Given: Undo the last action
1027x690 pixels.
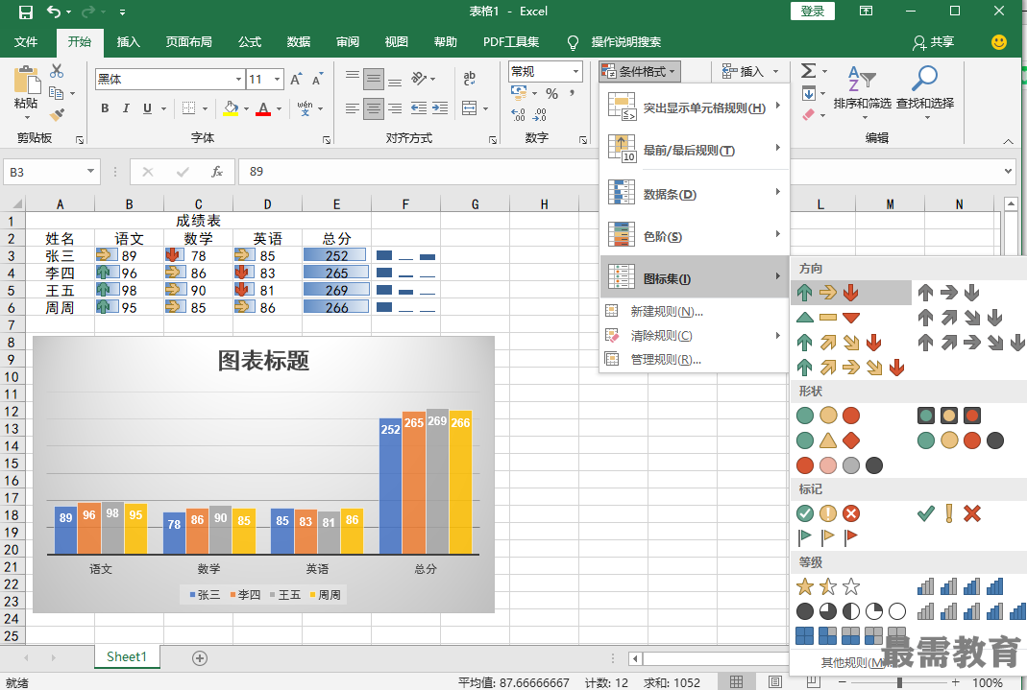Looking at the screenshot, I should [54, 12].
